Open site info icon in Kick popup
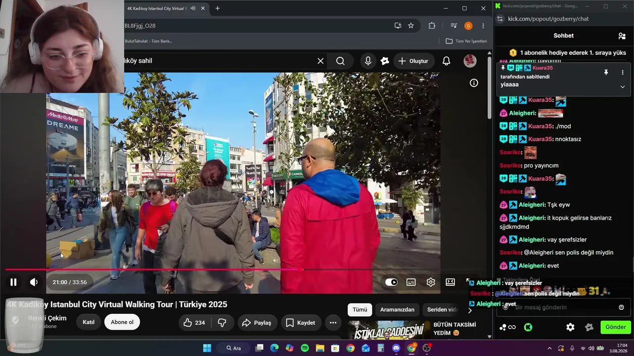The width and height of the screenshot is (634, 356). point(500,19)
